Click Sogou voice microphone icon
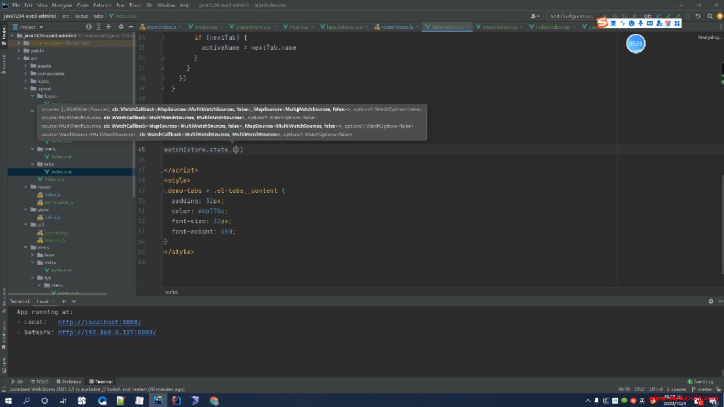The height and width of the screenshot is (407, 724). pyautogui.click(x=641, y=23)
